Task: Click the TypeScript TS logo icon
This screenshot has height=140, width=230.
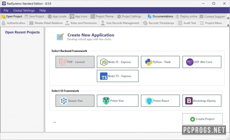Action: click(x=104, y=76)
